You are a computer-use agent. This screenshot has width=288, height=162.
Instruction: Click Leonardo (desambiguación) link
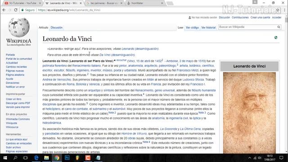[140, 49]
